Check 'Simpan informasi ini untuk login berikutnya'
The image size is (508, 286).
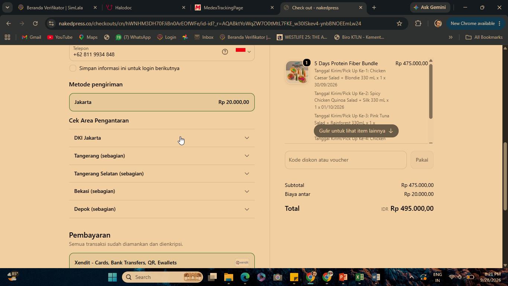point(73,68)
